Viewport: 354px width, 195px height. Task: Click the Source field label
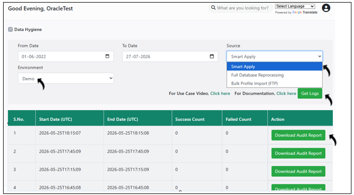pyautogui.click(x=233, y=46)
